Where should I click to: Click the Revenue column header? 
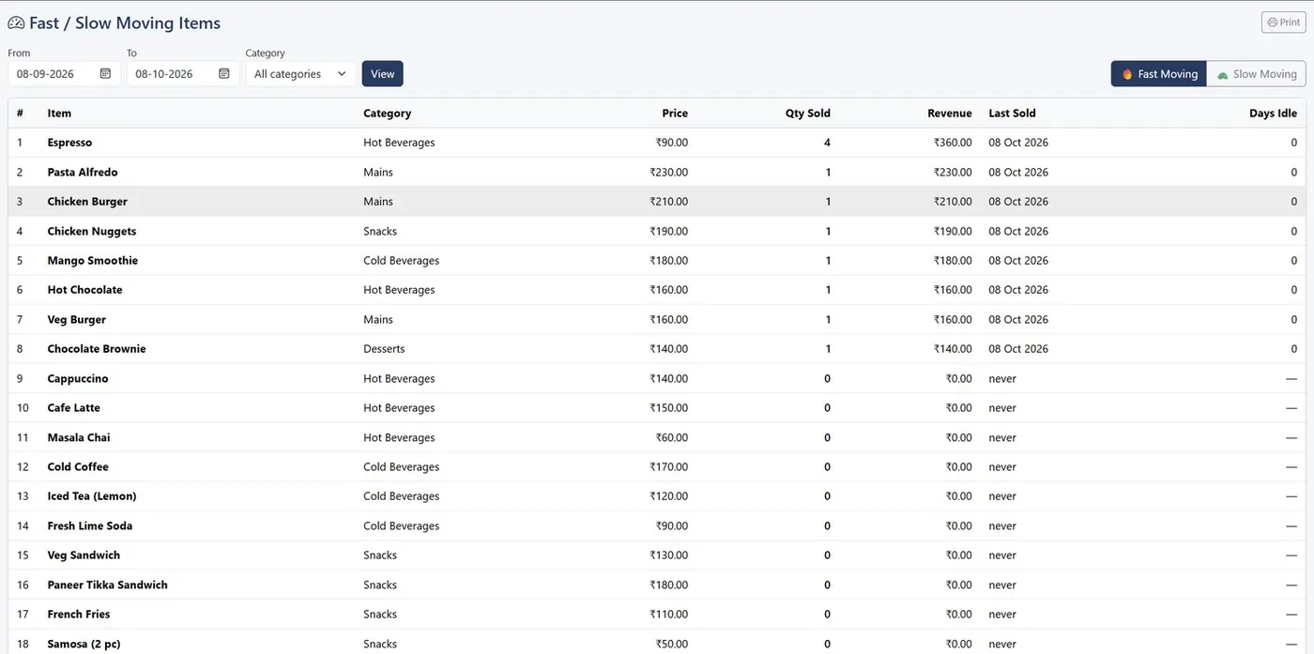[x=950, y=113]
